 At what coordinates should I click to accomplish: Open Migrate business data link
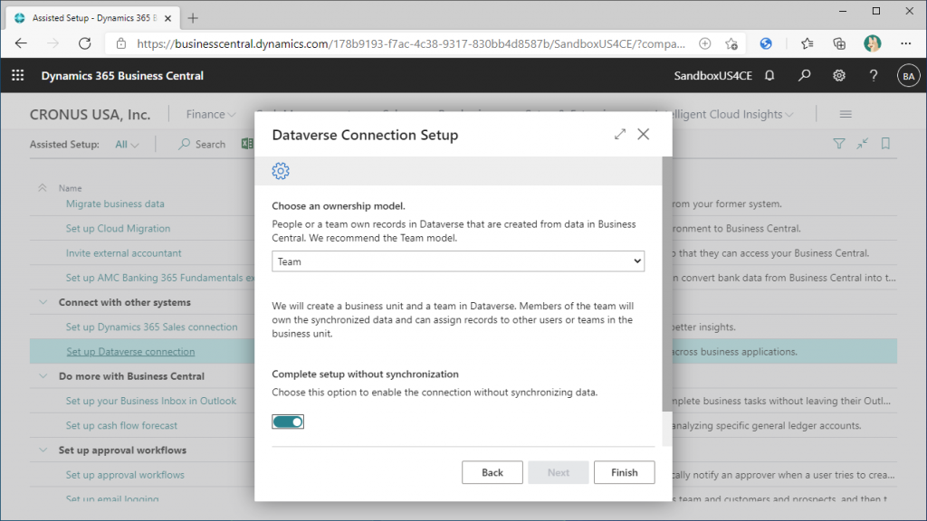point(115,204)
